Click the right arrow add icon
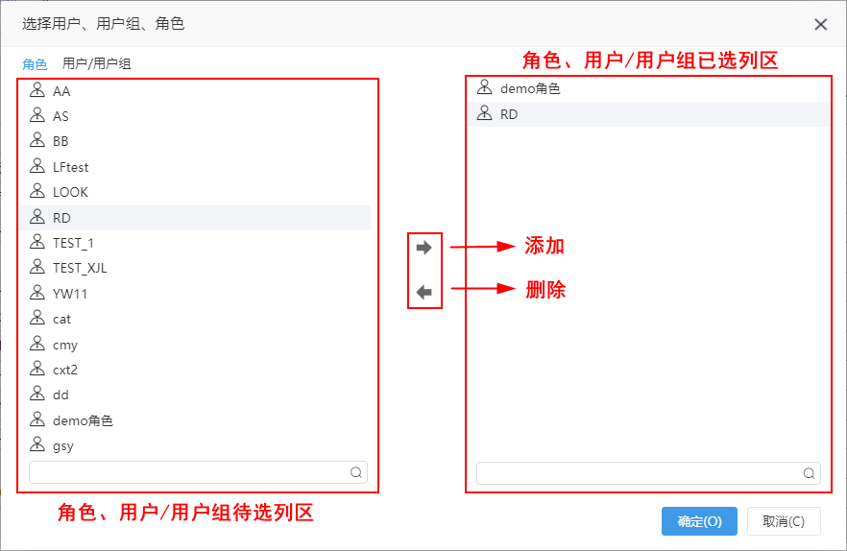The image size is (847, 551). point(424,248)
